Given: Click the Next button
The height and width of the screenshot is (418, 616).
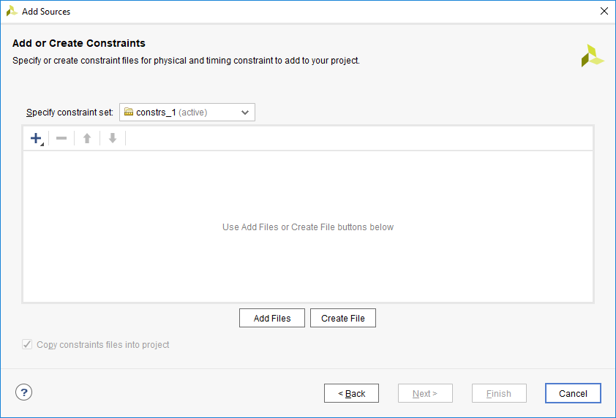Looking at the screenshot, I should 425,393.
